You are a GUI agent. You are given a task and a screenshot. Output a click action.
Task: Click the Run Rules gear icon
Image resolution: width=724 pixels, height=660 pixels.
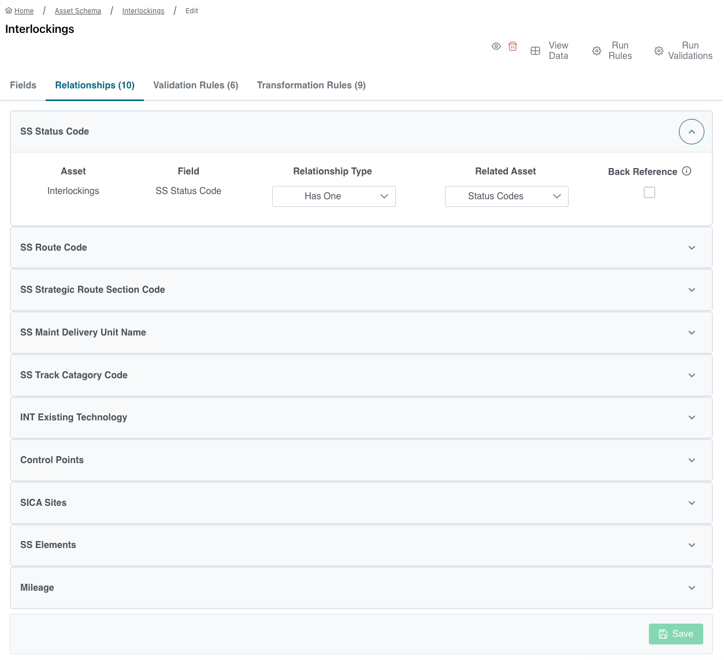[597, 51]
